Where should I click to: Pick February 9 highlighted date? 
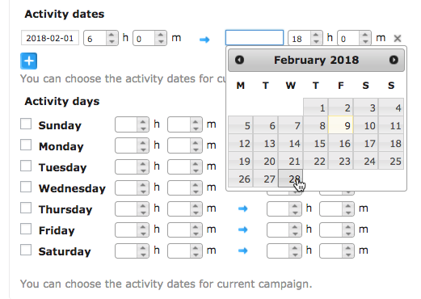coord(341,125)
